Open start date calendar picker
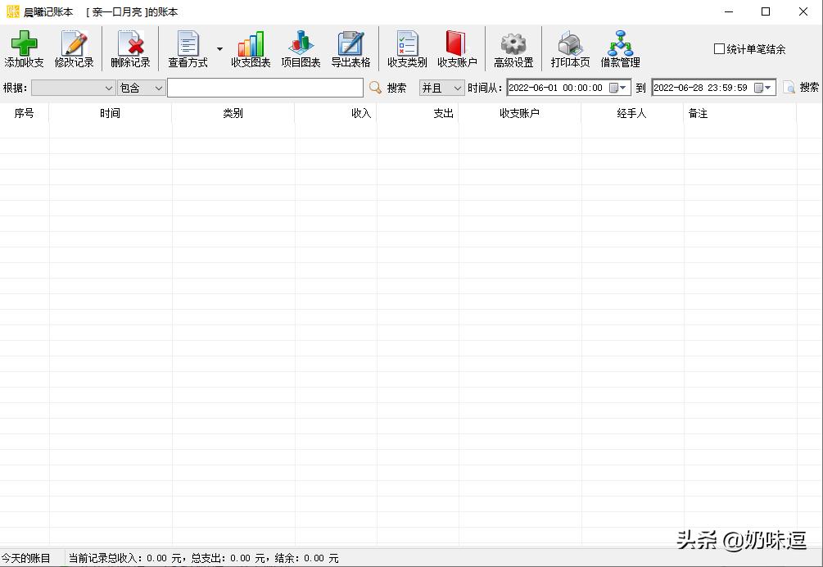Screen dimensions: 823x567 click(x=617, y=88)
